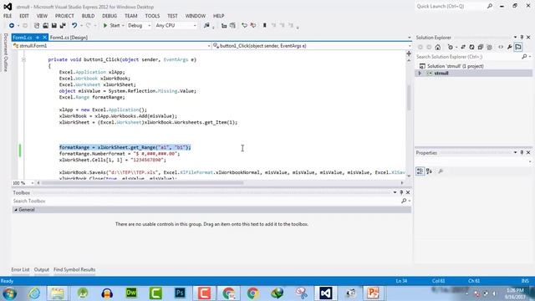This screenshot has width=535, height=301.
Task: Click the New Project toolbar icon
Action: pyautogui.click(x=37, y=26)
